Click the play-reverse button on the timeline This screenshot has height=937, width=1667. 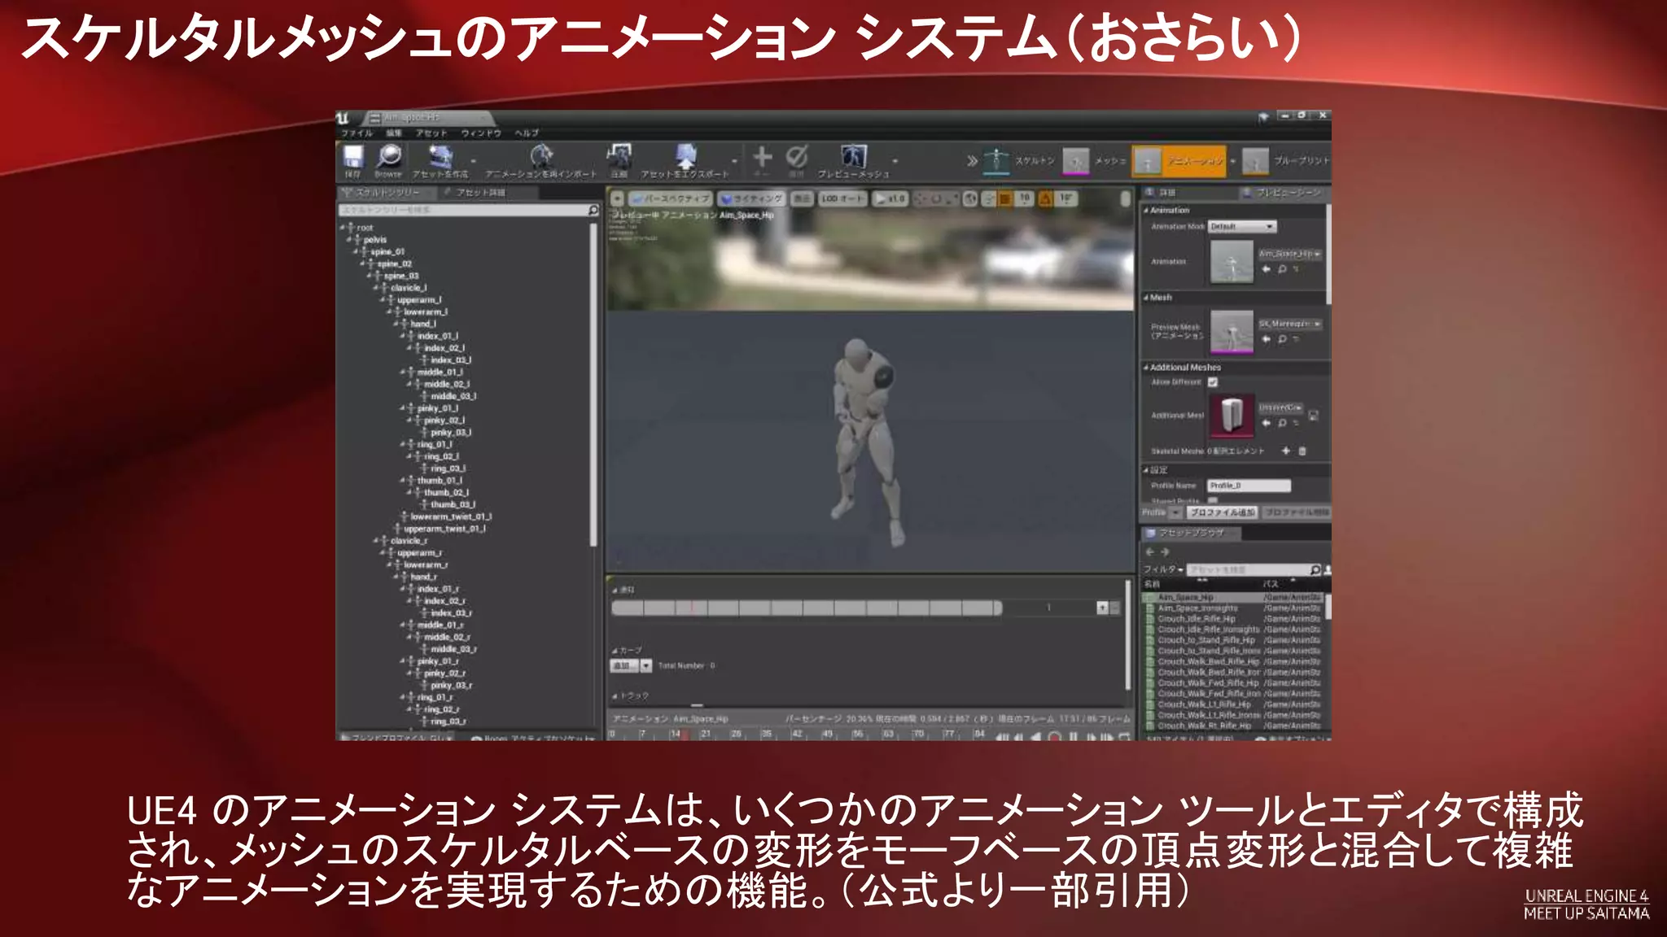pyautogui.click(x=1036, y=737)
